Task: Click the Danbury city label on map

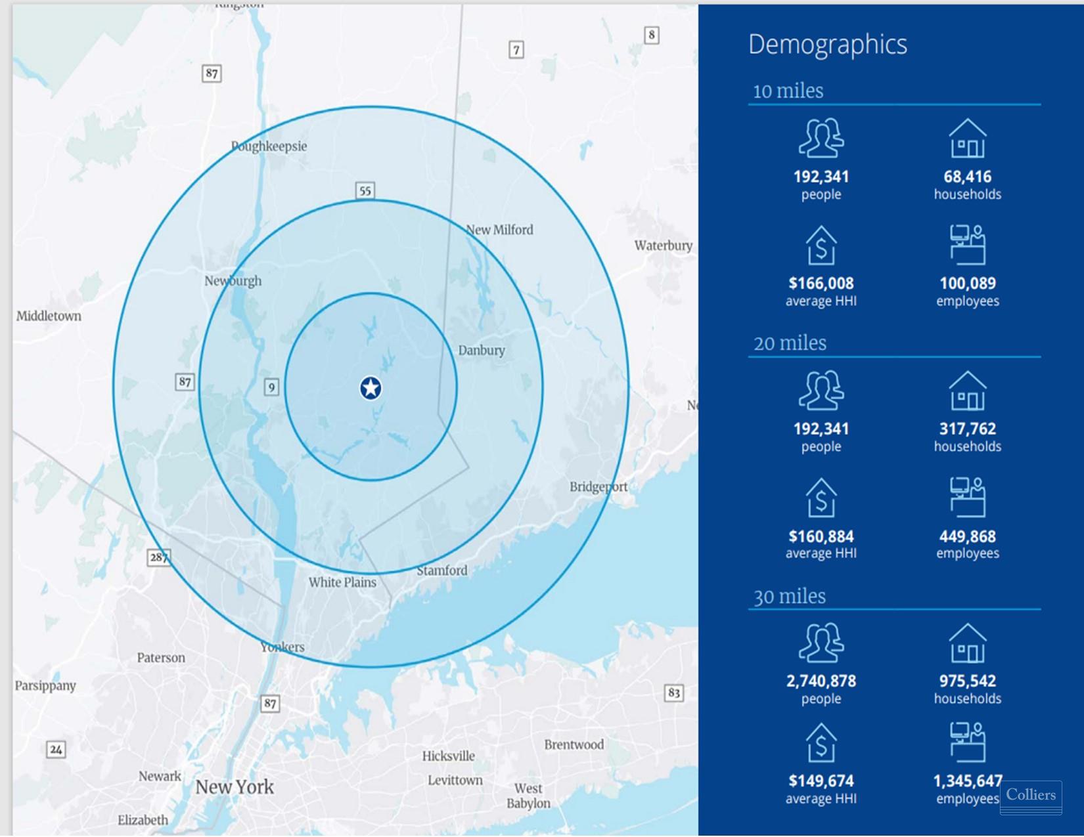Action: (x=482, y=350)
